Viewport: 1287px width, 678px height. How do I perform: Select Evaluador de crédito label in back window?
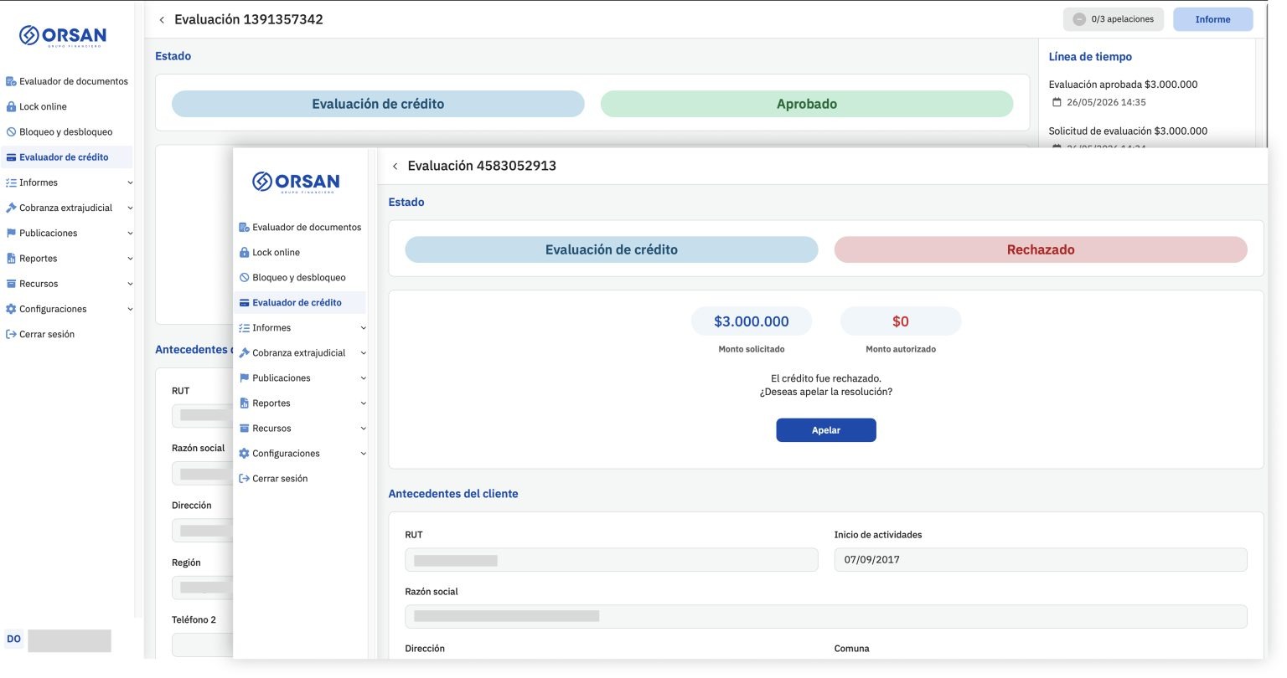click(x=64, y=157)
